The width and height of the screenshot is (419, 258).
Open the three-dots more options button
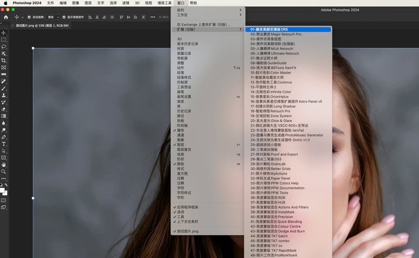click(153, 17)
